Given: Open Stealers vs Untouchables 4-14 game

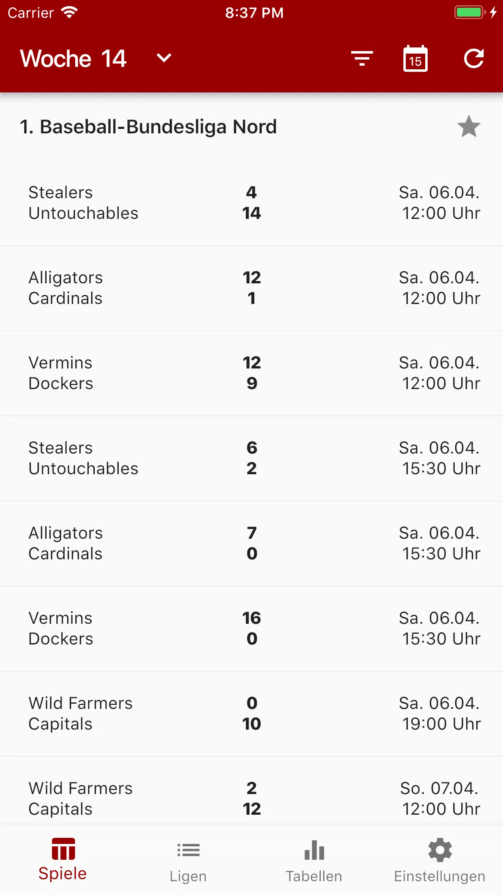Looking at the screenshot, I should (251, 203).
